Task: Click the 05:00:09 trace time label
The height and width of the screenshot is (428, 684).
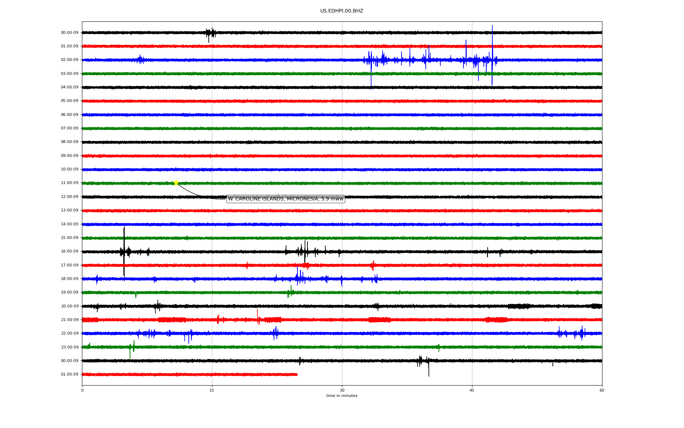Action: 69,101
